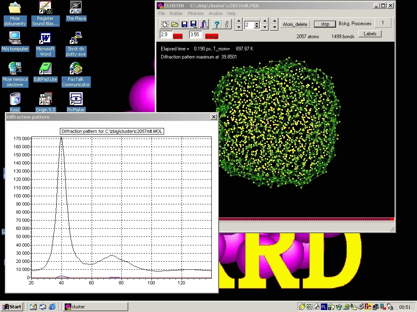
Task: Open help with the question mark icon
Action: coord(217,24)
